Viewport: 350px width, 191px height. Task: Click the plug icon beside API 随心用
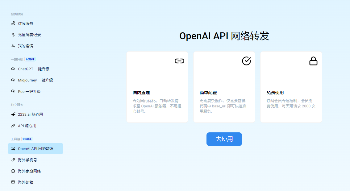point(13,126)
